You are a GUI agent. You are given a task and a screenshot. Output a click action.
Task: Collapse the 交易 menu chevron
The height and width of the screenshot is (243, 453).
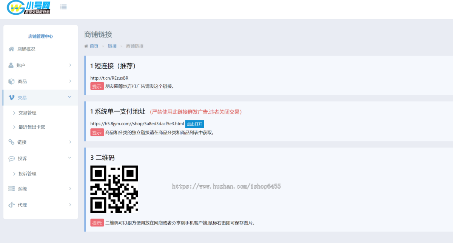69,97
